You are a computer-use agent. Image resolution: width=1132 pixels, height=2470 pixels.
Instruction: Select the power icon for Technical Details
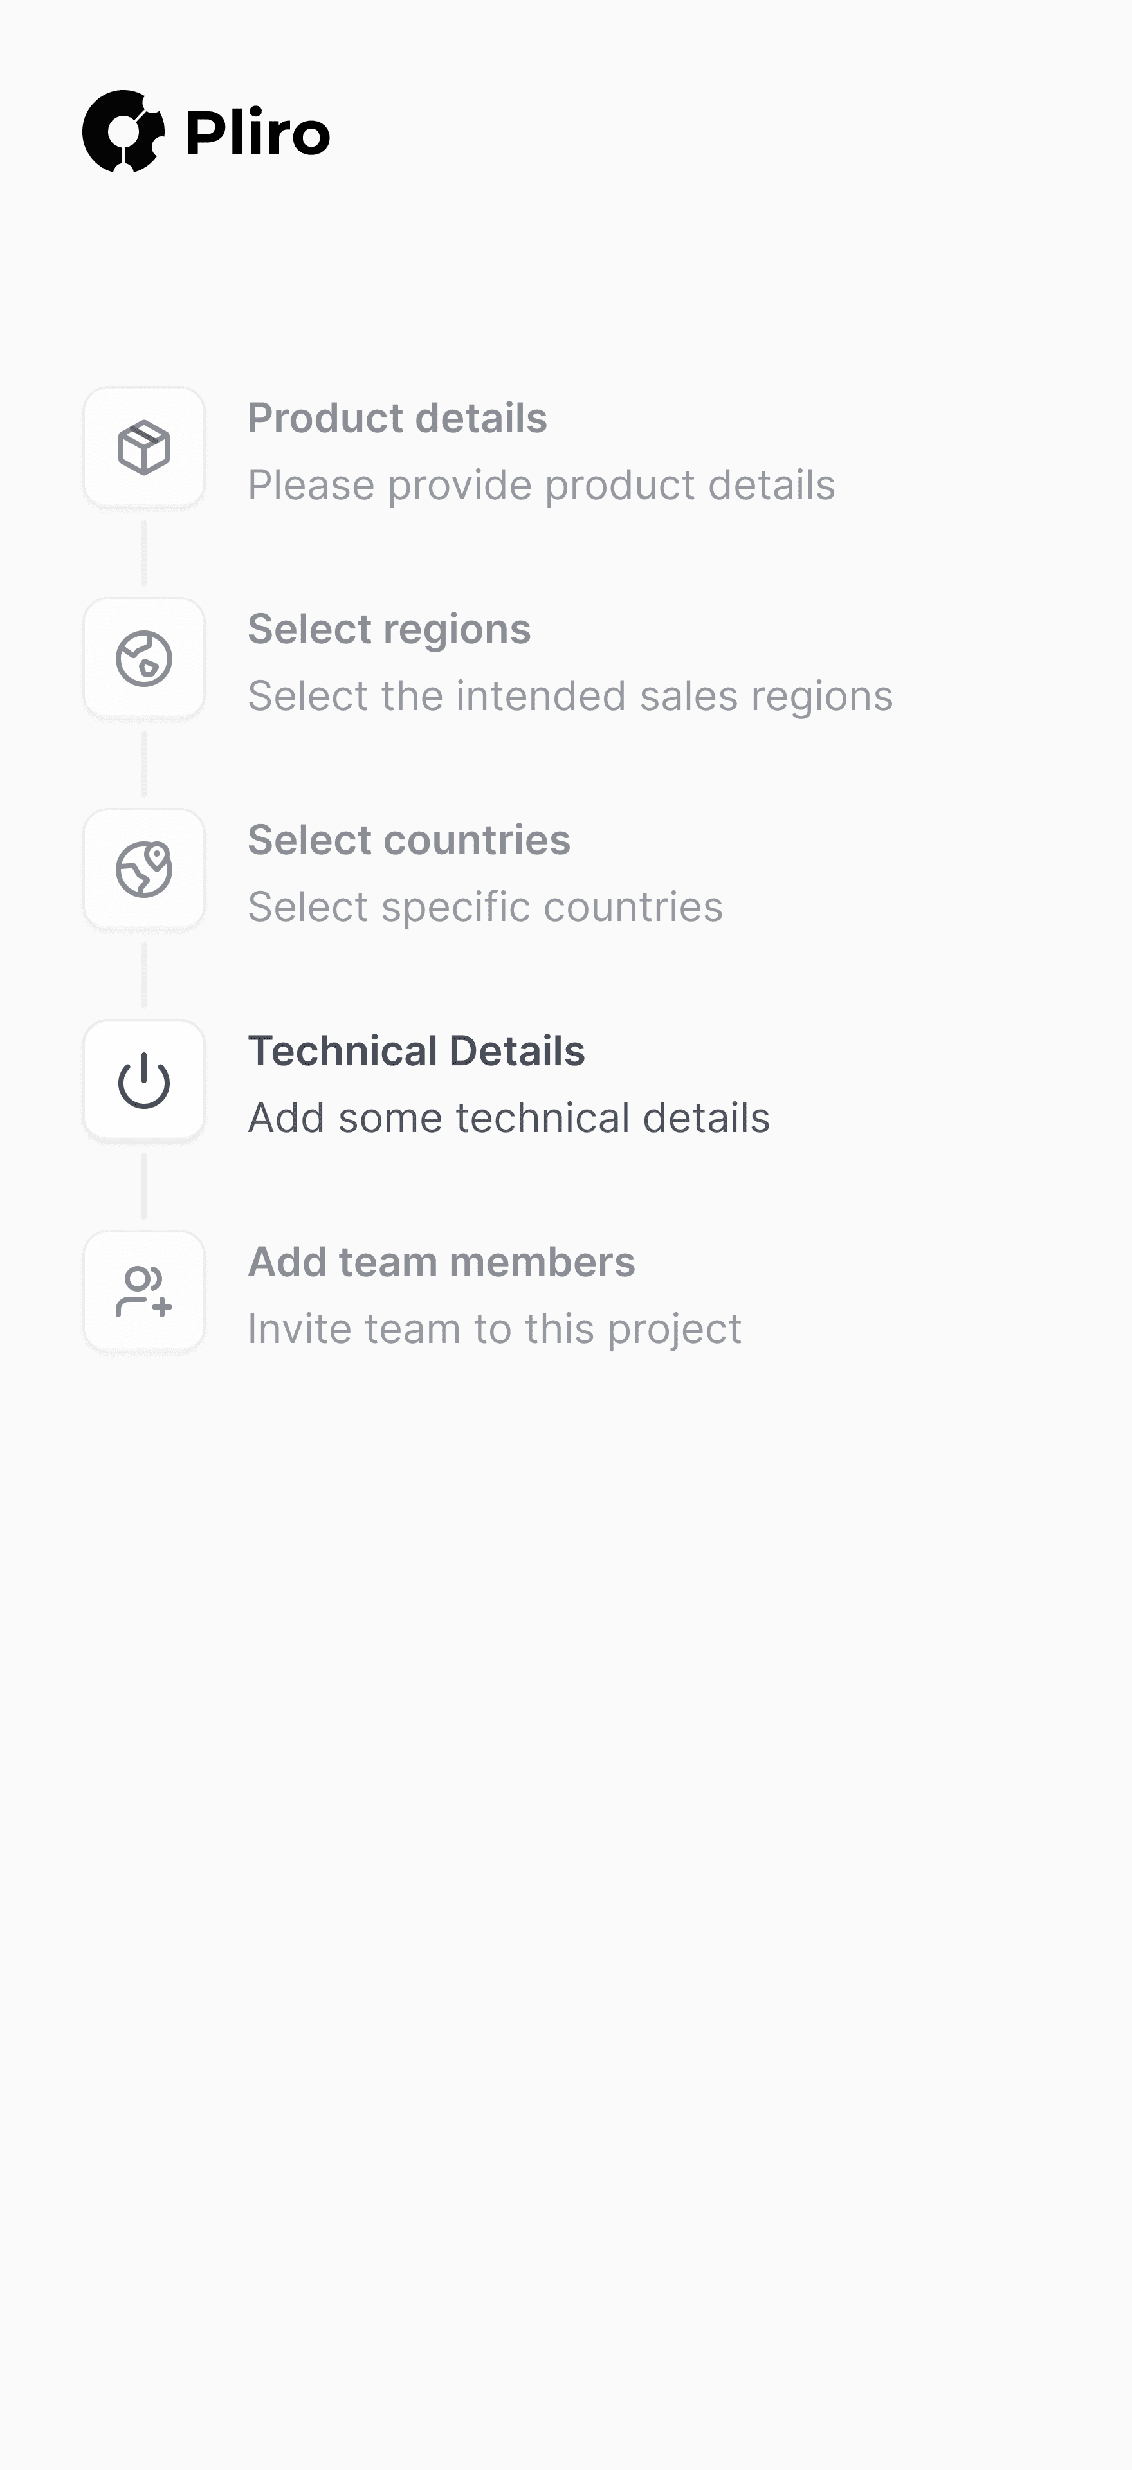(x=144, y=1081)
